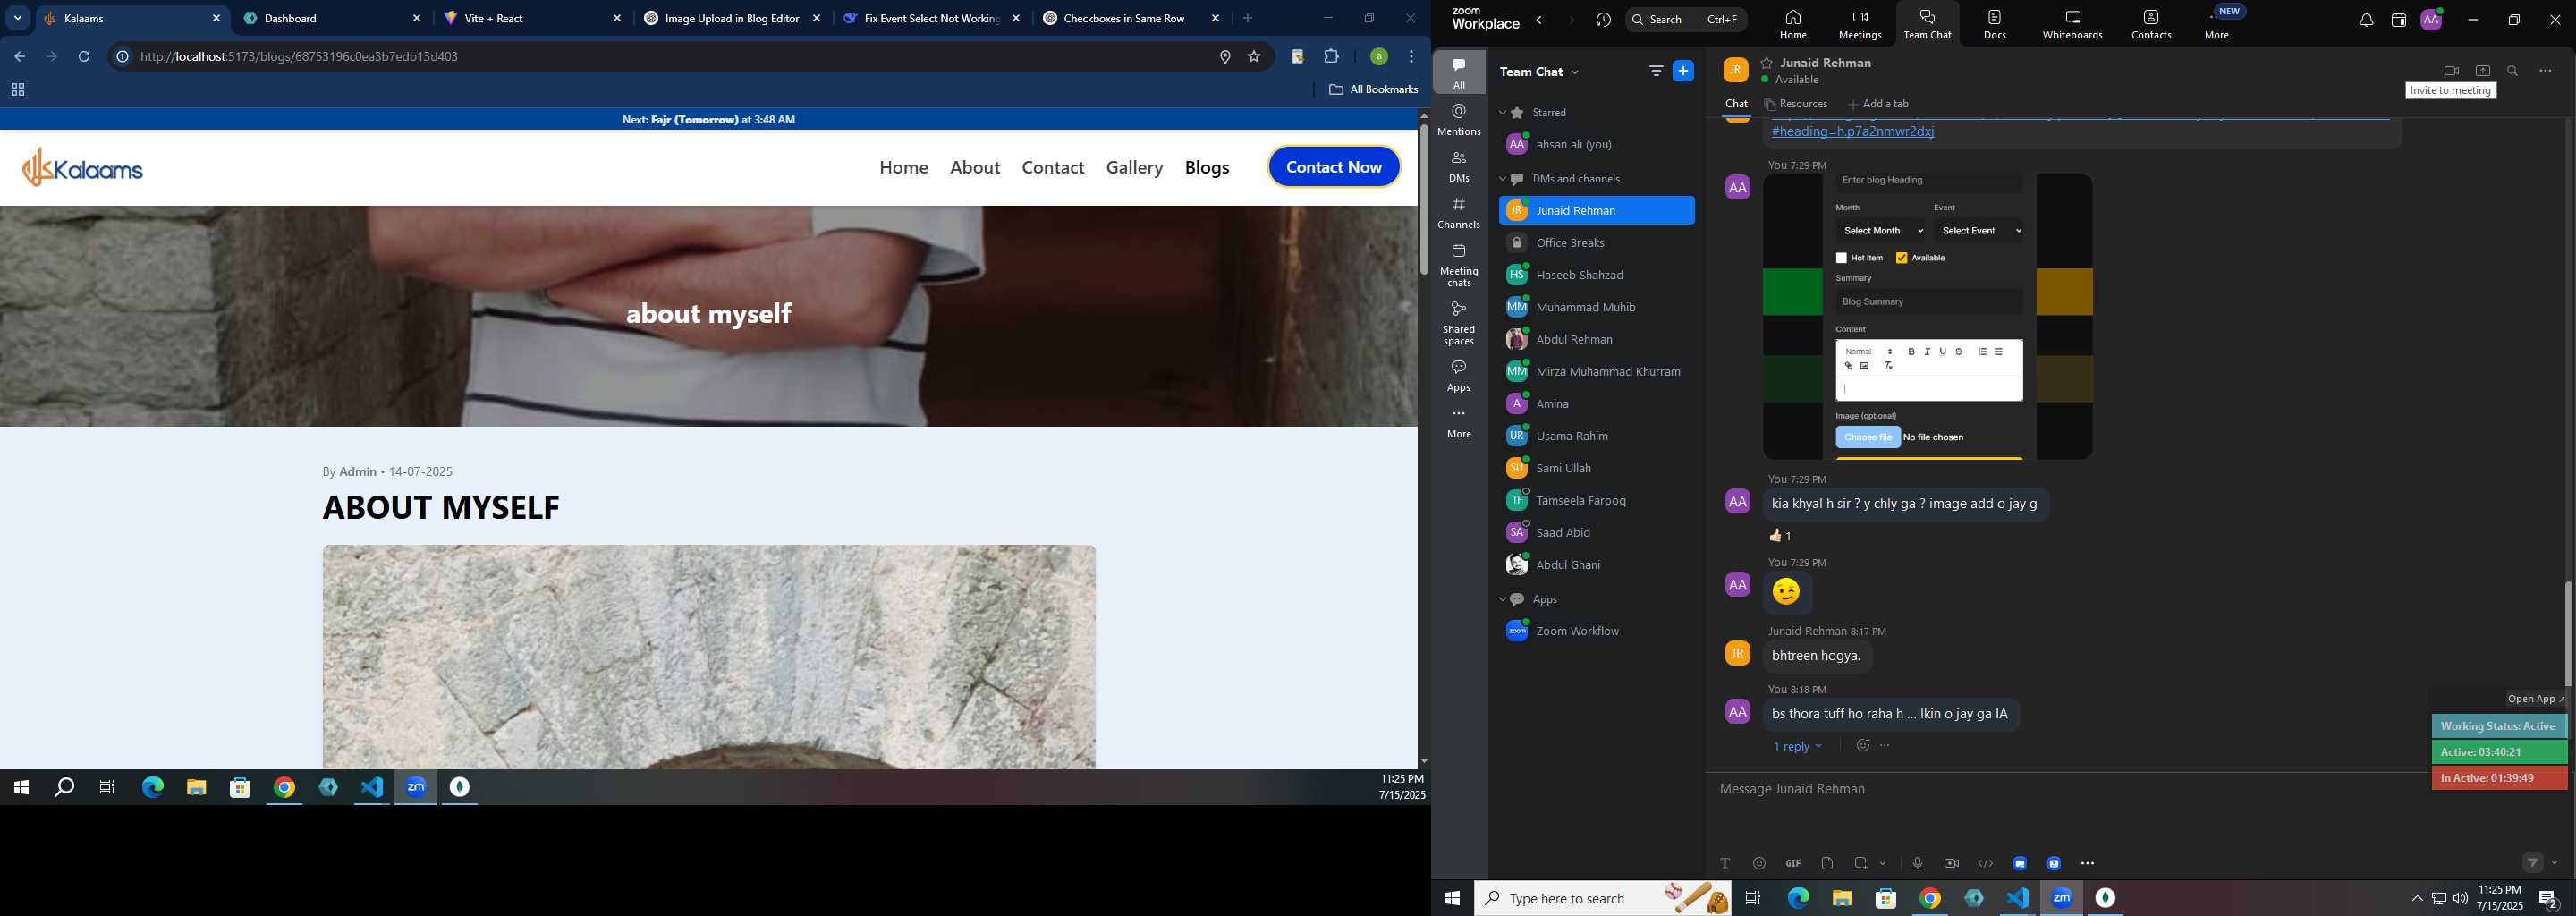Click the screenshot capture icon in composer
The image size is (2576, 916).
coord(1861,863)
